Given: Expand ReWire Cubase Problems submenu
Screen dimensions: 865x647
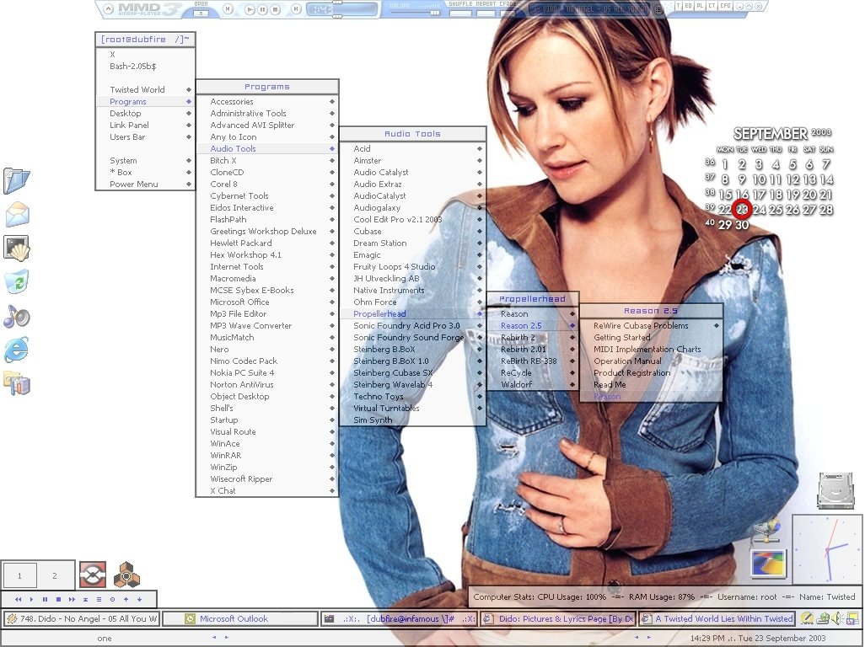Looking at the screenshot, I should pos(651,326).
